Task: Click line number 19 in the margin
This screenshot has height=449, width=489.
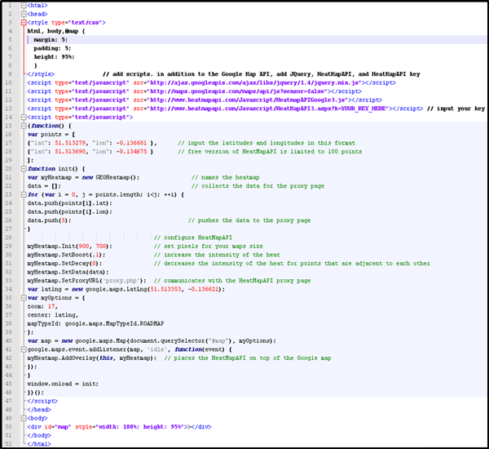Action: pyautogui.click(x=8, y=160)
